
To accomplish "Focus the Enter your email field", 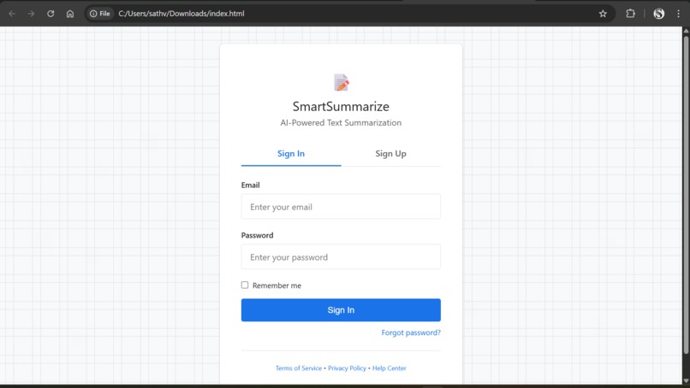I will (x=341, y=207).
